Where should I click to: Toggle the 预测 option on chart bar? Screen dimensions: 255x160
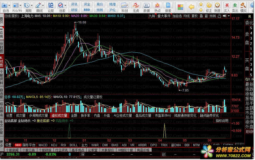(x=212, y=16)
